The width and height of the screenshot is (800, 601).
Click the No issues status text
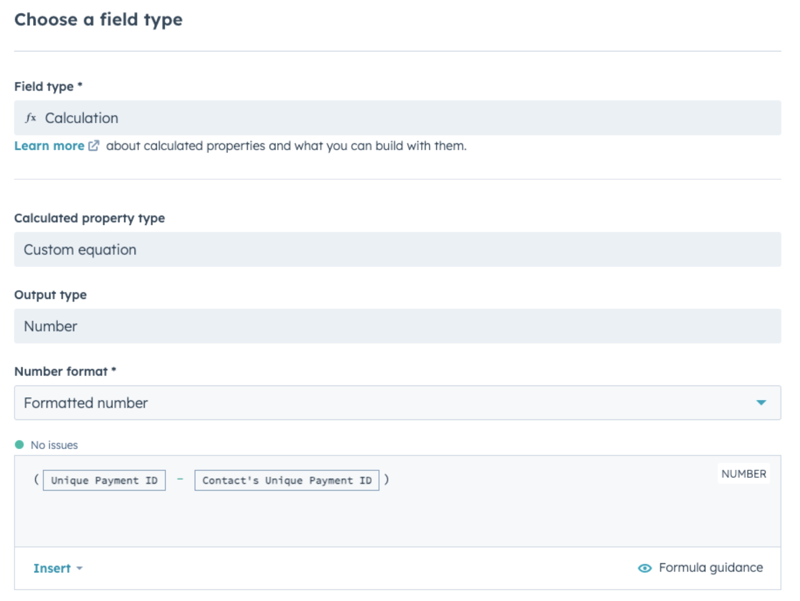click(54, 445)
